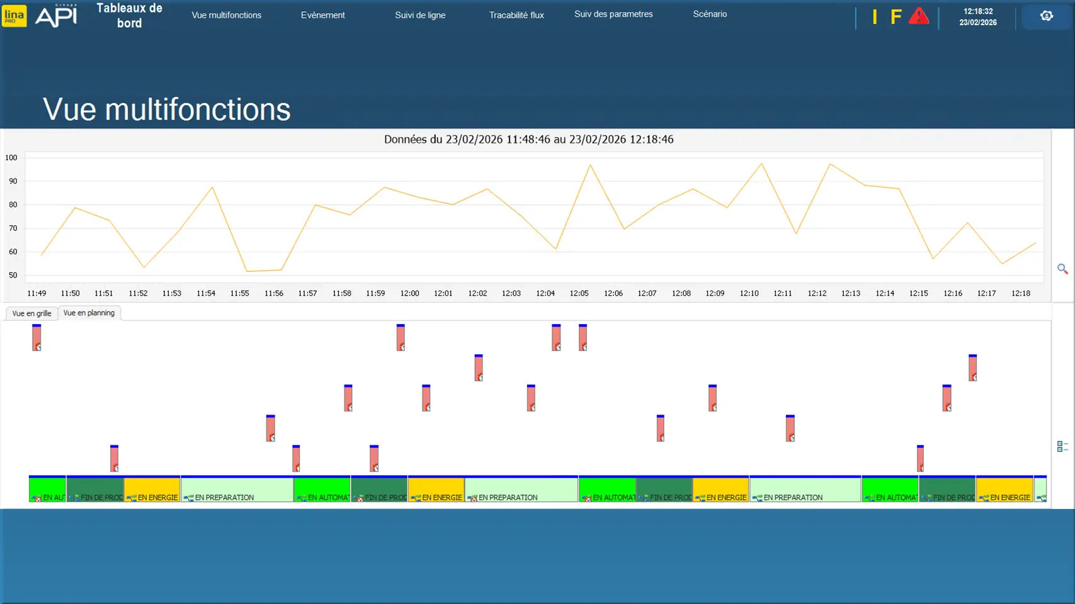
Task: Switch to the Vue en grille tab
Action: 31,313
